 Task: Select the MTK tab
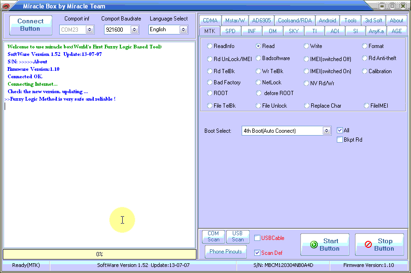(x=209, y=31)
